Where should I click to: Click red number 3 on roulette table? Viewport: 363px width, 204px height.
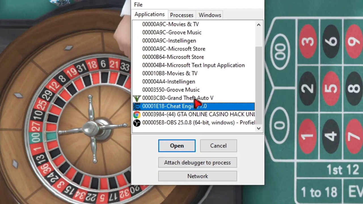click(x=308, y=41)
